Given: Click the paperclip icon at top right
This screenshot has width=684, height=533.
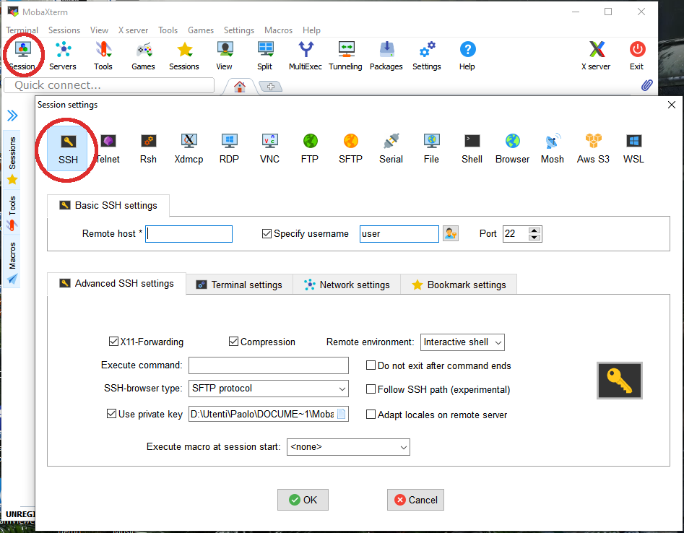Looking at the screenshot, I should pyautogui.click(x=647, y=85).
